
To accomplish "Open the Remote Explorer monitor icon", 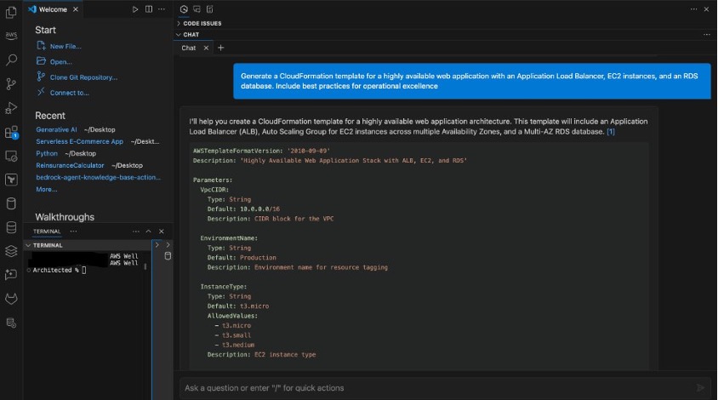I will (x=11, y=157).
